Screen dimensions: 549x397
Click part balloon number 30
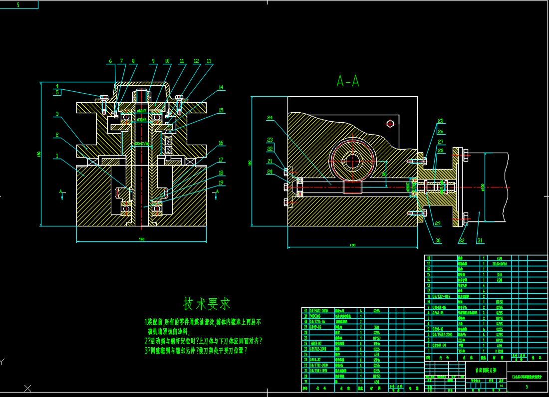(438, 241)
